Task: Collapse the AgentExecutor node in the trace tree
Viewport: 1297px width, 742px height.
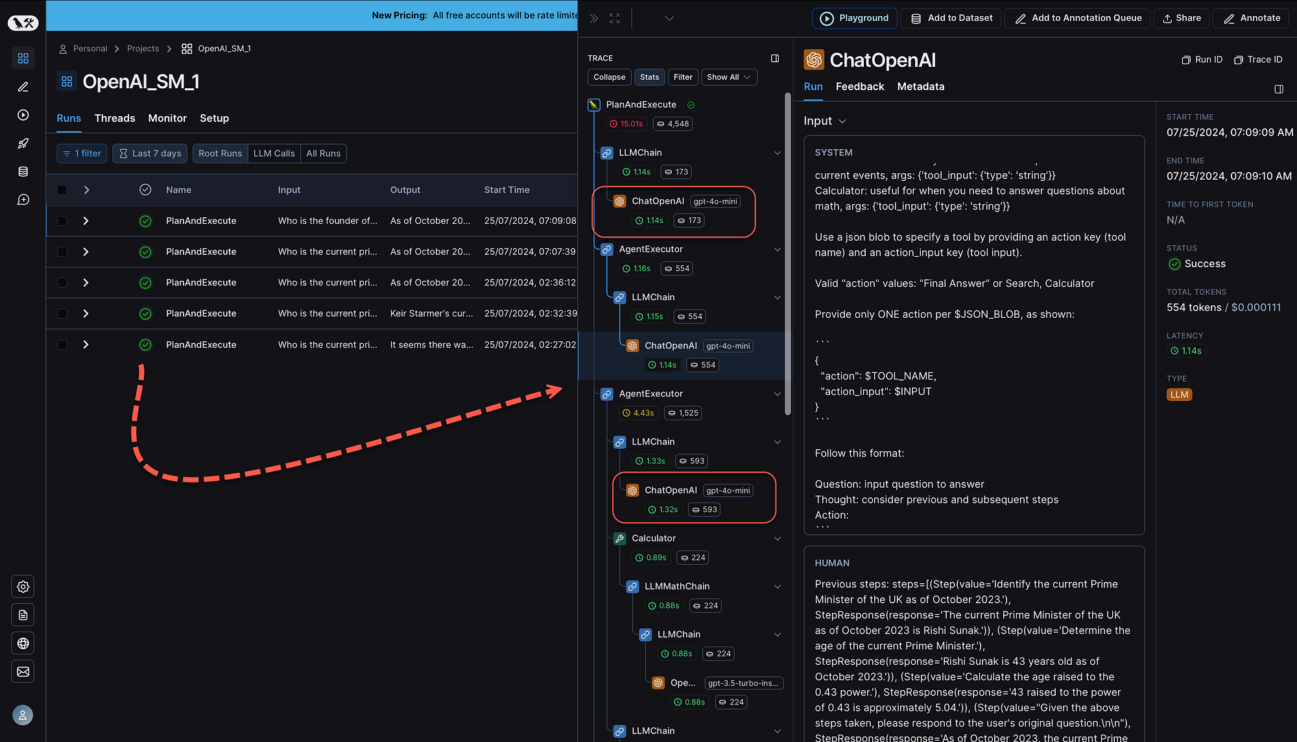Action: click(778, 249)
